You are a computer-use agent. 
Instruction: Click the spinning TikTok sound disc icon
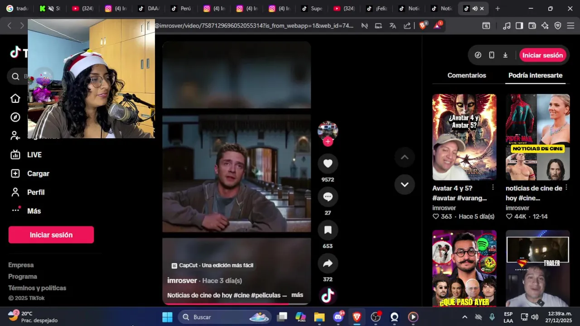tap(328, 296)
